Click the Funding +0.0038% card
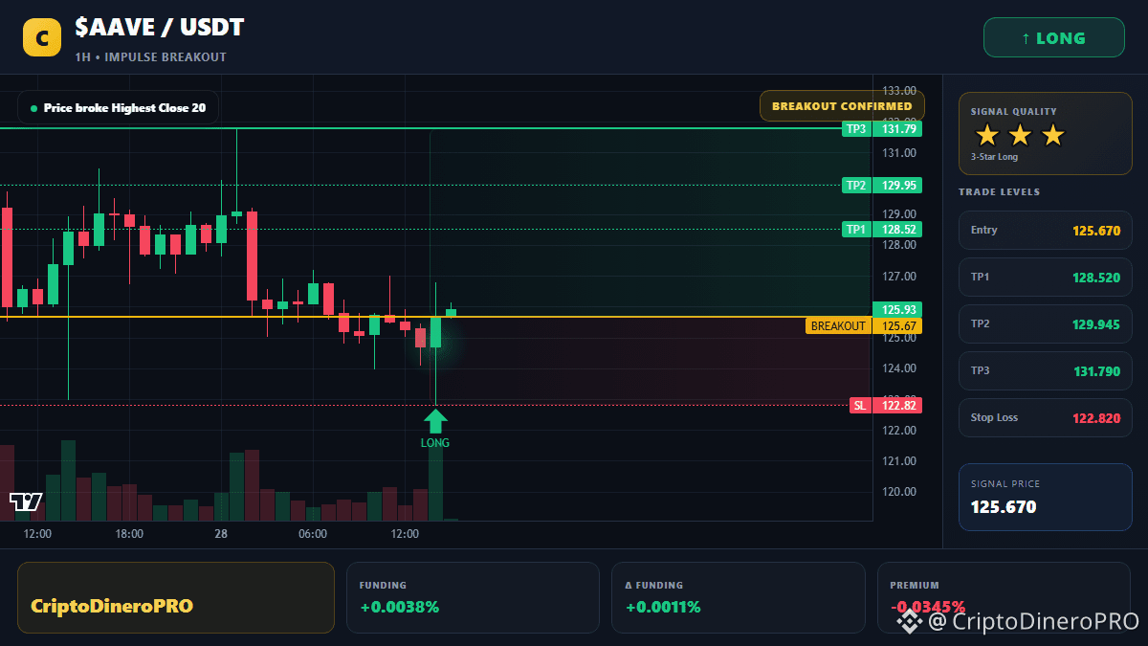This screenshot has width=1148, height=646. [x=473, y=598]
